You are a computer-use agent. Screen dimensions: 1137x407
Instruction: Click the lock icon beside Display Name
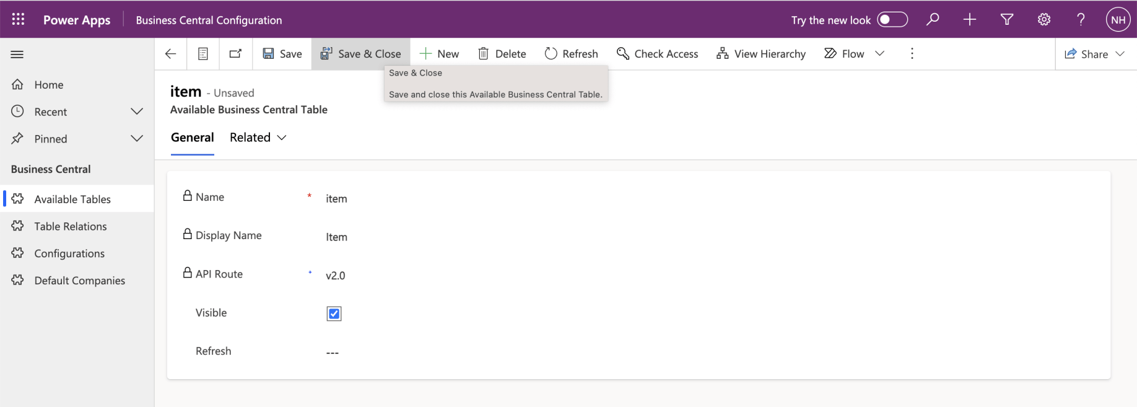[x=188, y=234]
